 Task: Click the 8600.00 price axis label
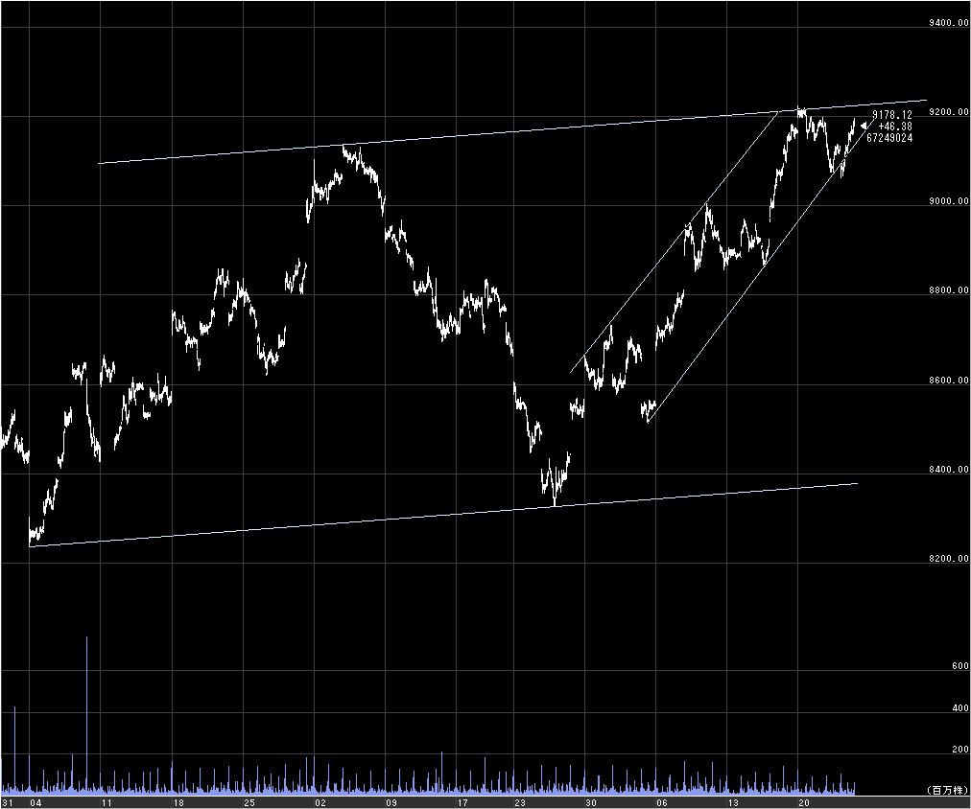click(949, 380)
